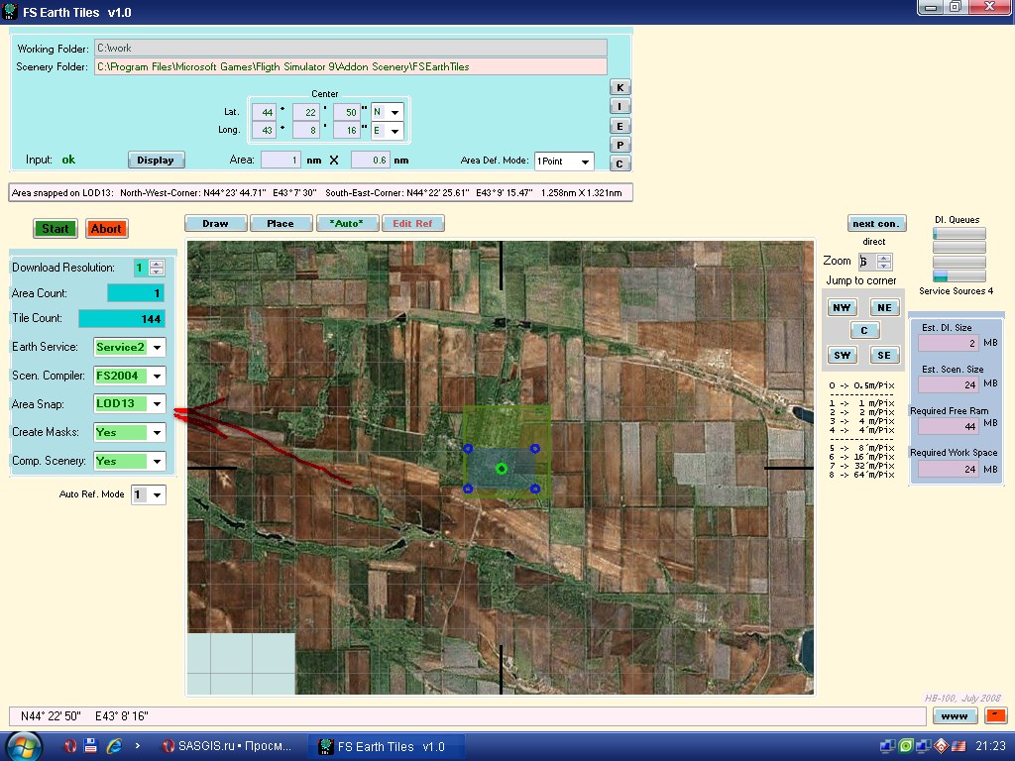The width and height of the screenshot is (1015, 761).
Task: Jump to the NW corner
Action: (842, 308)
